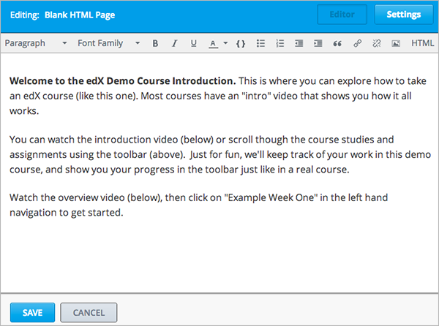The height and width of the screenshot is (326, 439).
Task: Apply the text color with the A icon
Action: coord(213,43)
